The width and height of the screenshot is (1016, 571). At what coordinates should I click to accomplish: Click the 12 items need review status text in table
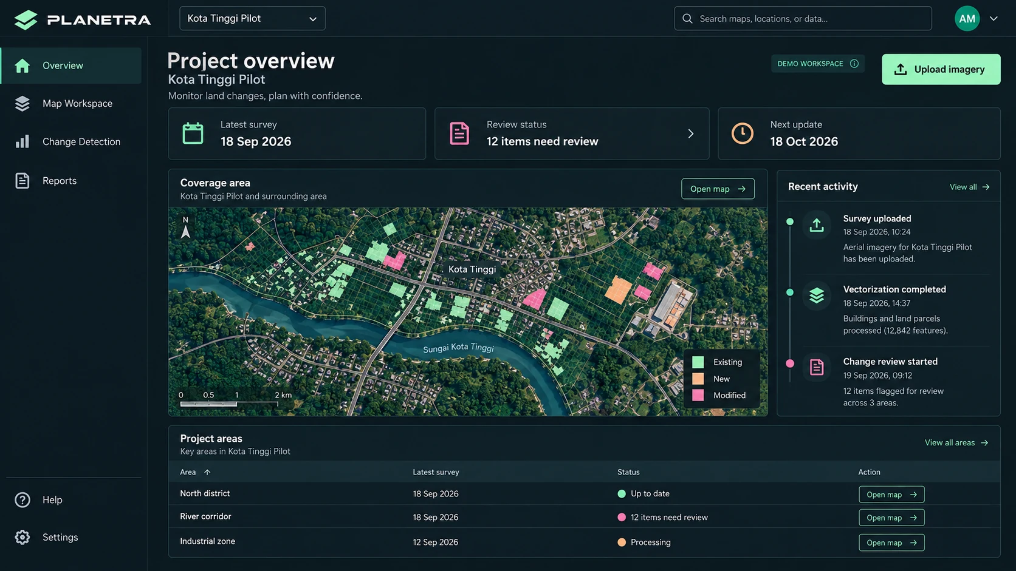tap(669, 518)
